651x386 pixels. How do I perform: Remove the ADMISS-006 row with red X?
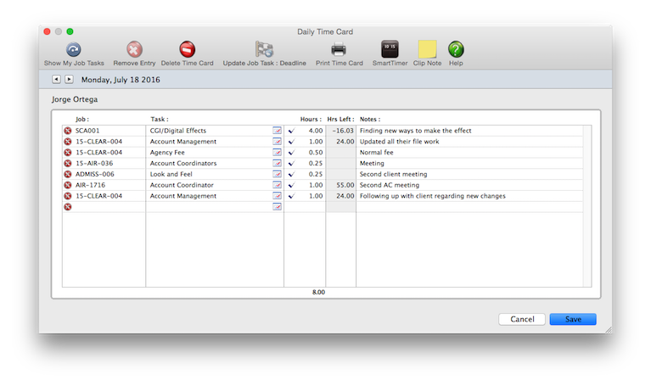68,174
